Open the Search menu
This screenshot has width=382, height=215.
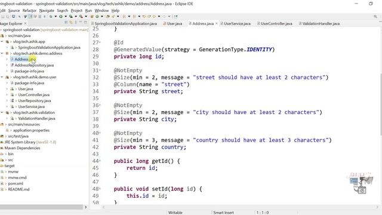click(x=62, y=11)
